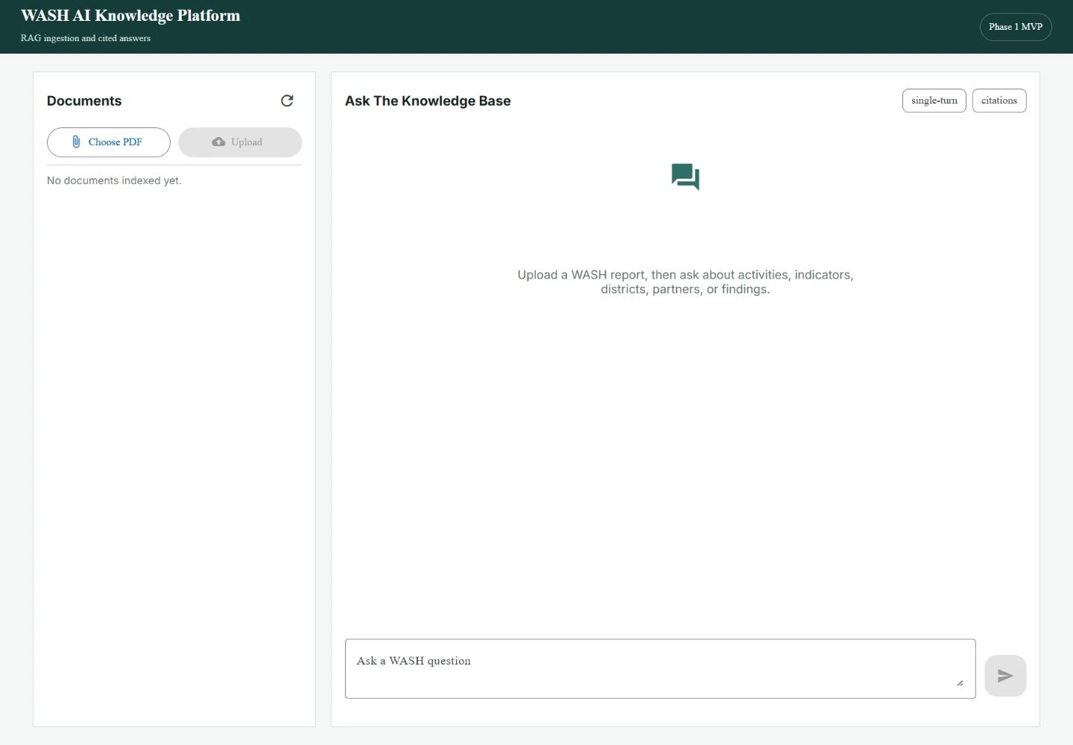Click the Upload a WASH report hint text
1073x745 pixels.
pos(686,282)
